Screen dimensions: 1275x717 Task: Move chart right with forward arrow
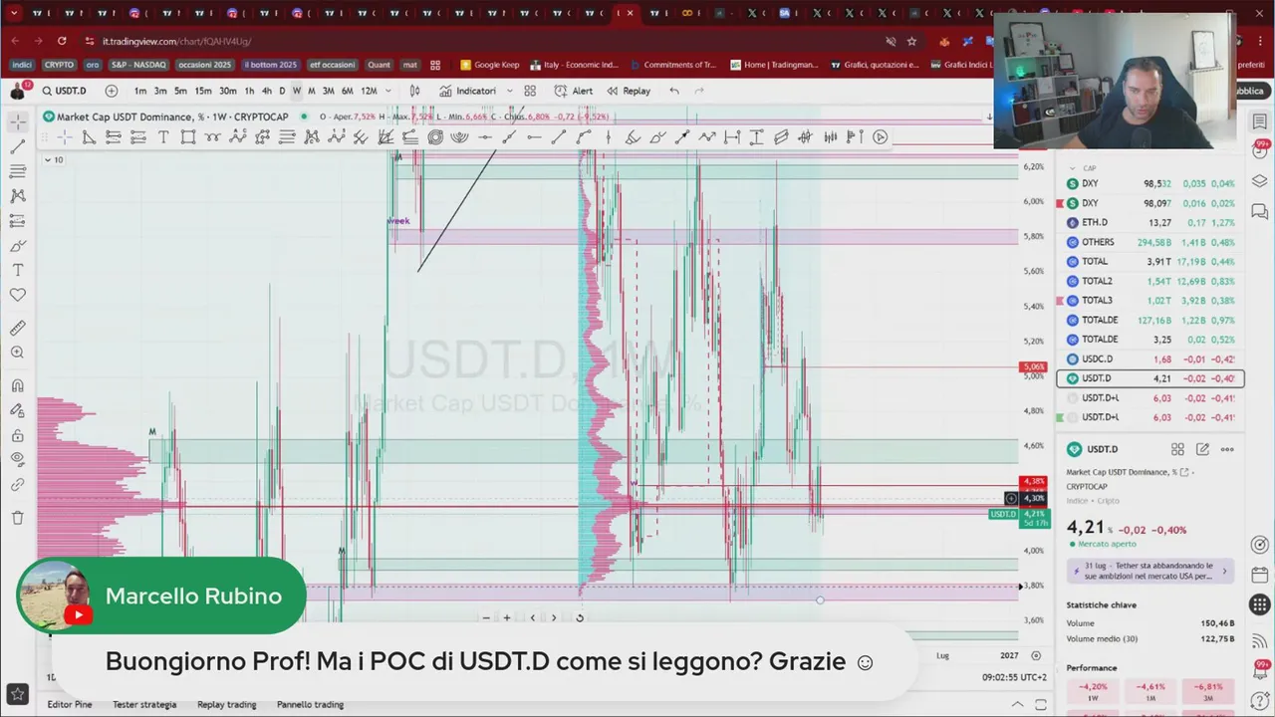[554, 617]
